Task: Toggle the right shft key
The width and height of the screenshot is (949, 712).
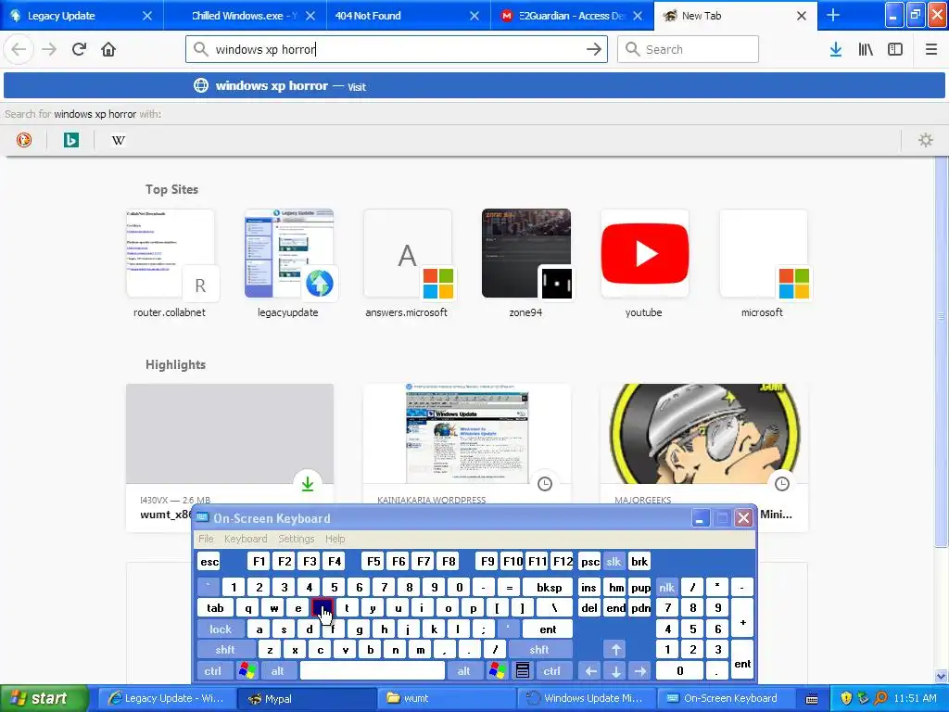Action: point(538,650)
